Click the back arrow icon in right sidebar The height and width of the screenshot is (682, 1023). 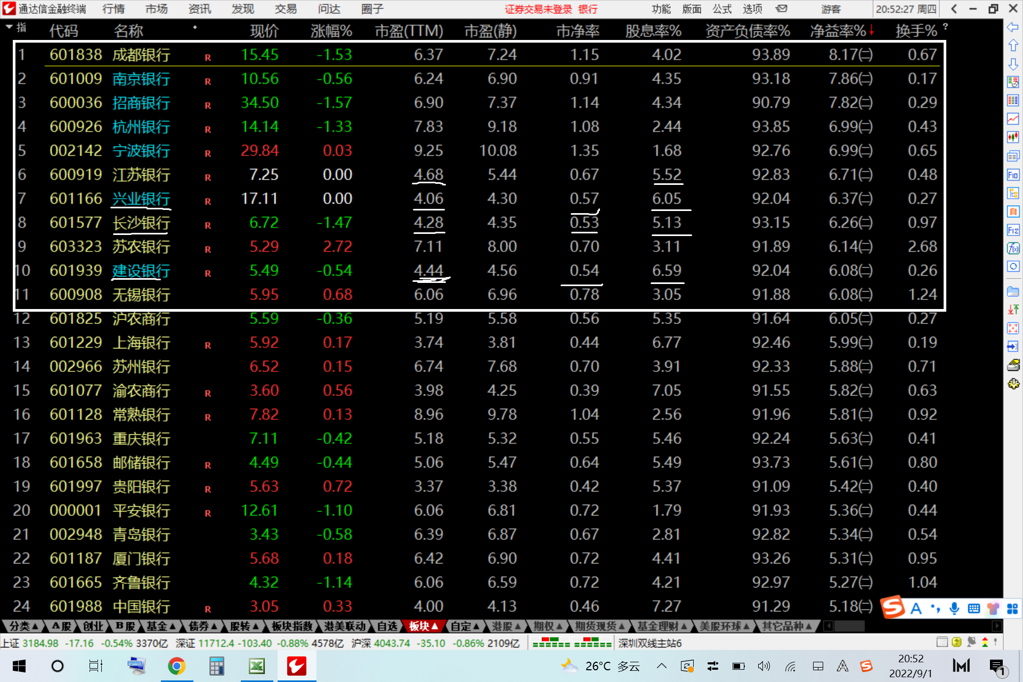pos(1013,27)
